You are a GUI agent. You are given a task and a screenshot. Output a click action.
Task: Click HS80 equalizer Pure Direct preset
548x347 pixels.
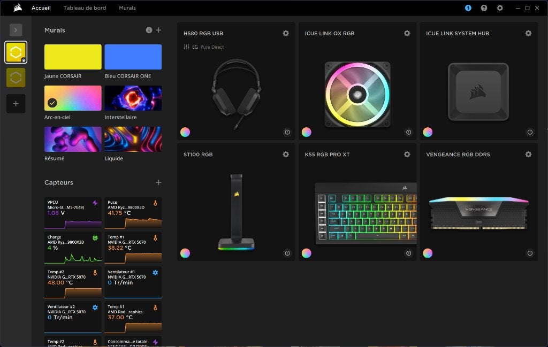point(204,47)
